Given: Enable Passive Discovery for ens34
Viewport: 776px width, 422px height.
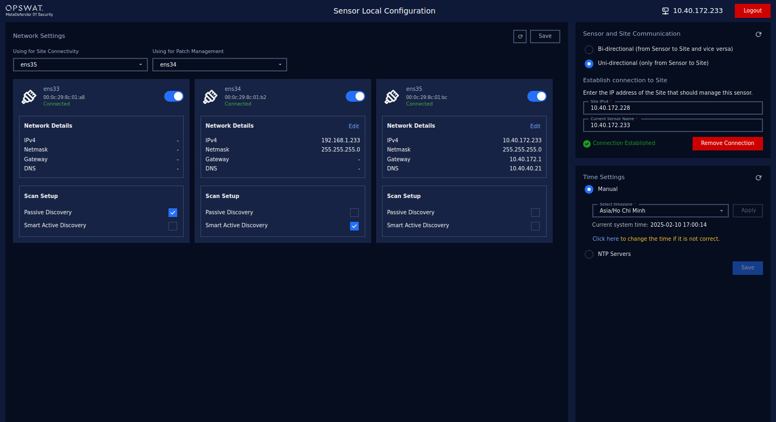Looking at the screenshot, I should [354, 213].
